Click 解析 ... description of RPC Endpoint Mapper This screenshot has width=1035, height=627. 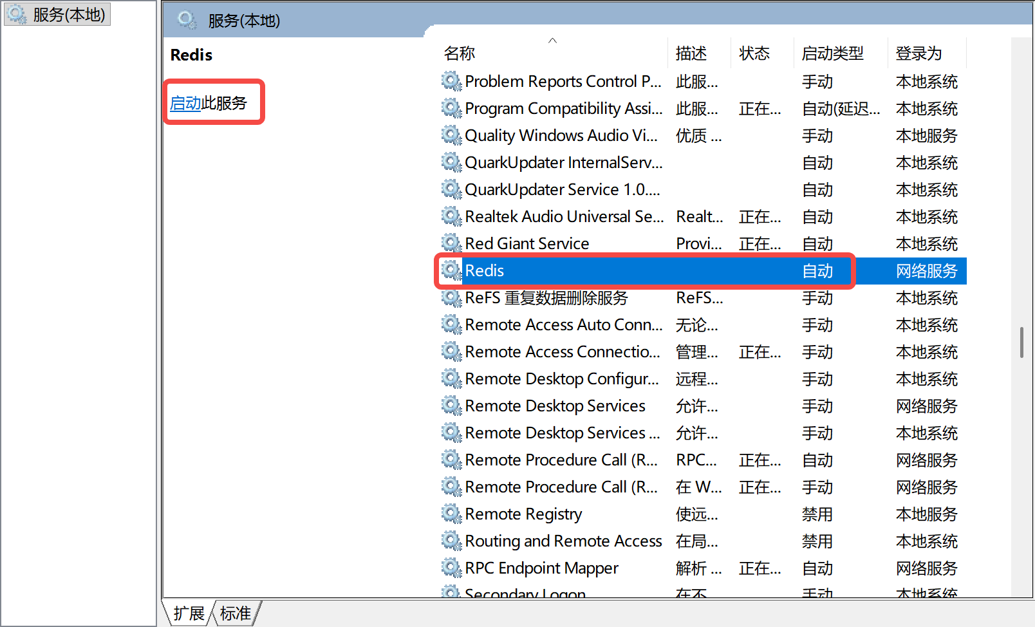coord(699,568)
